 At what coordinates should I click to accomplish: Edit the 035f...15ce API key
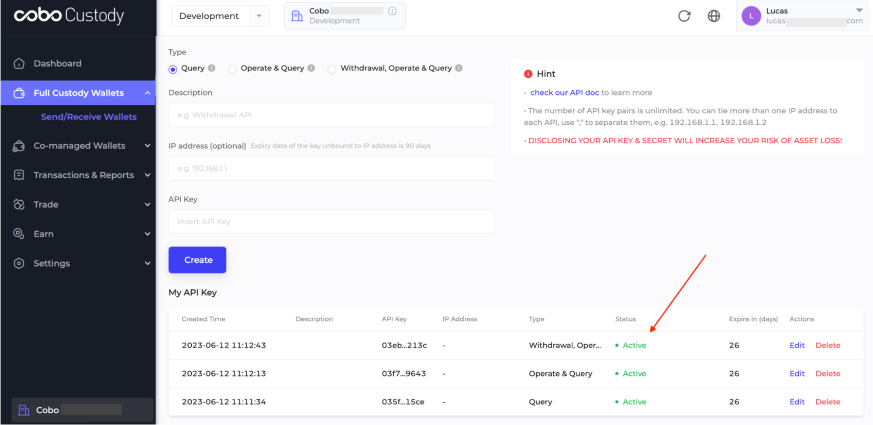(x=797, y=402)
